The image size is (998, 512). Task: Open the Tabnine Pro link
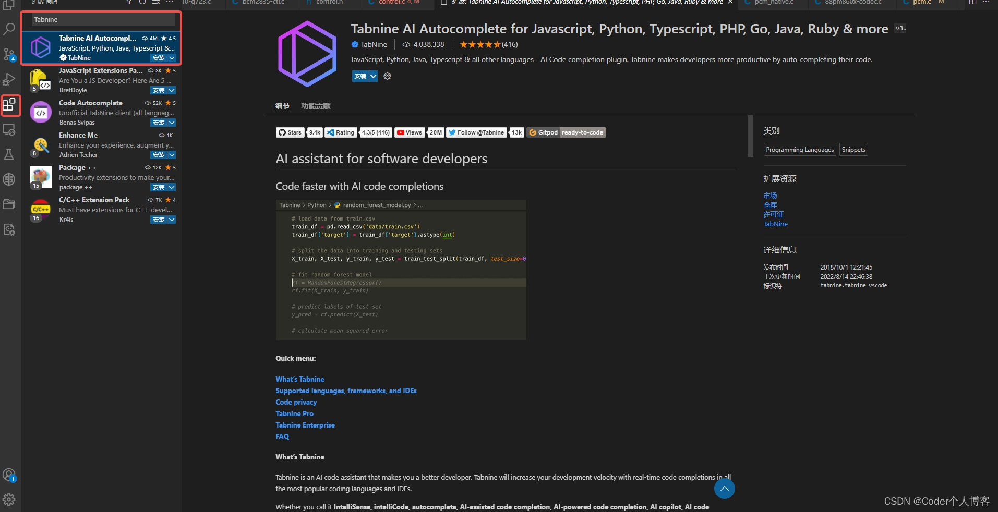point(294,413)
